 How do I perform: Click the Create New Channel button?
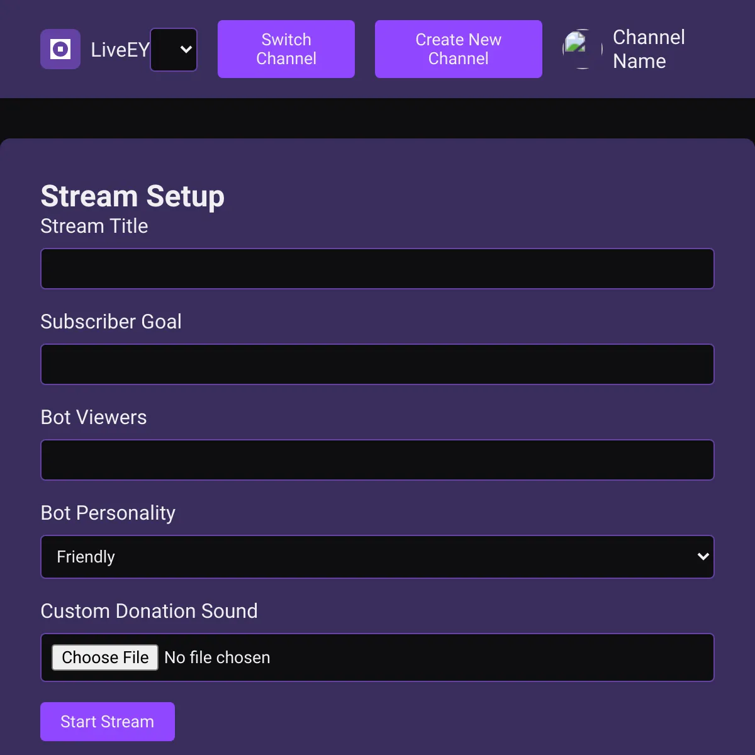(x=459, y=49)
